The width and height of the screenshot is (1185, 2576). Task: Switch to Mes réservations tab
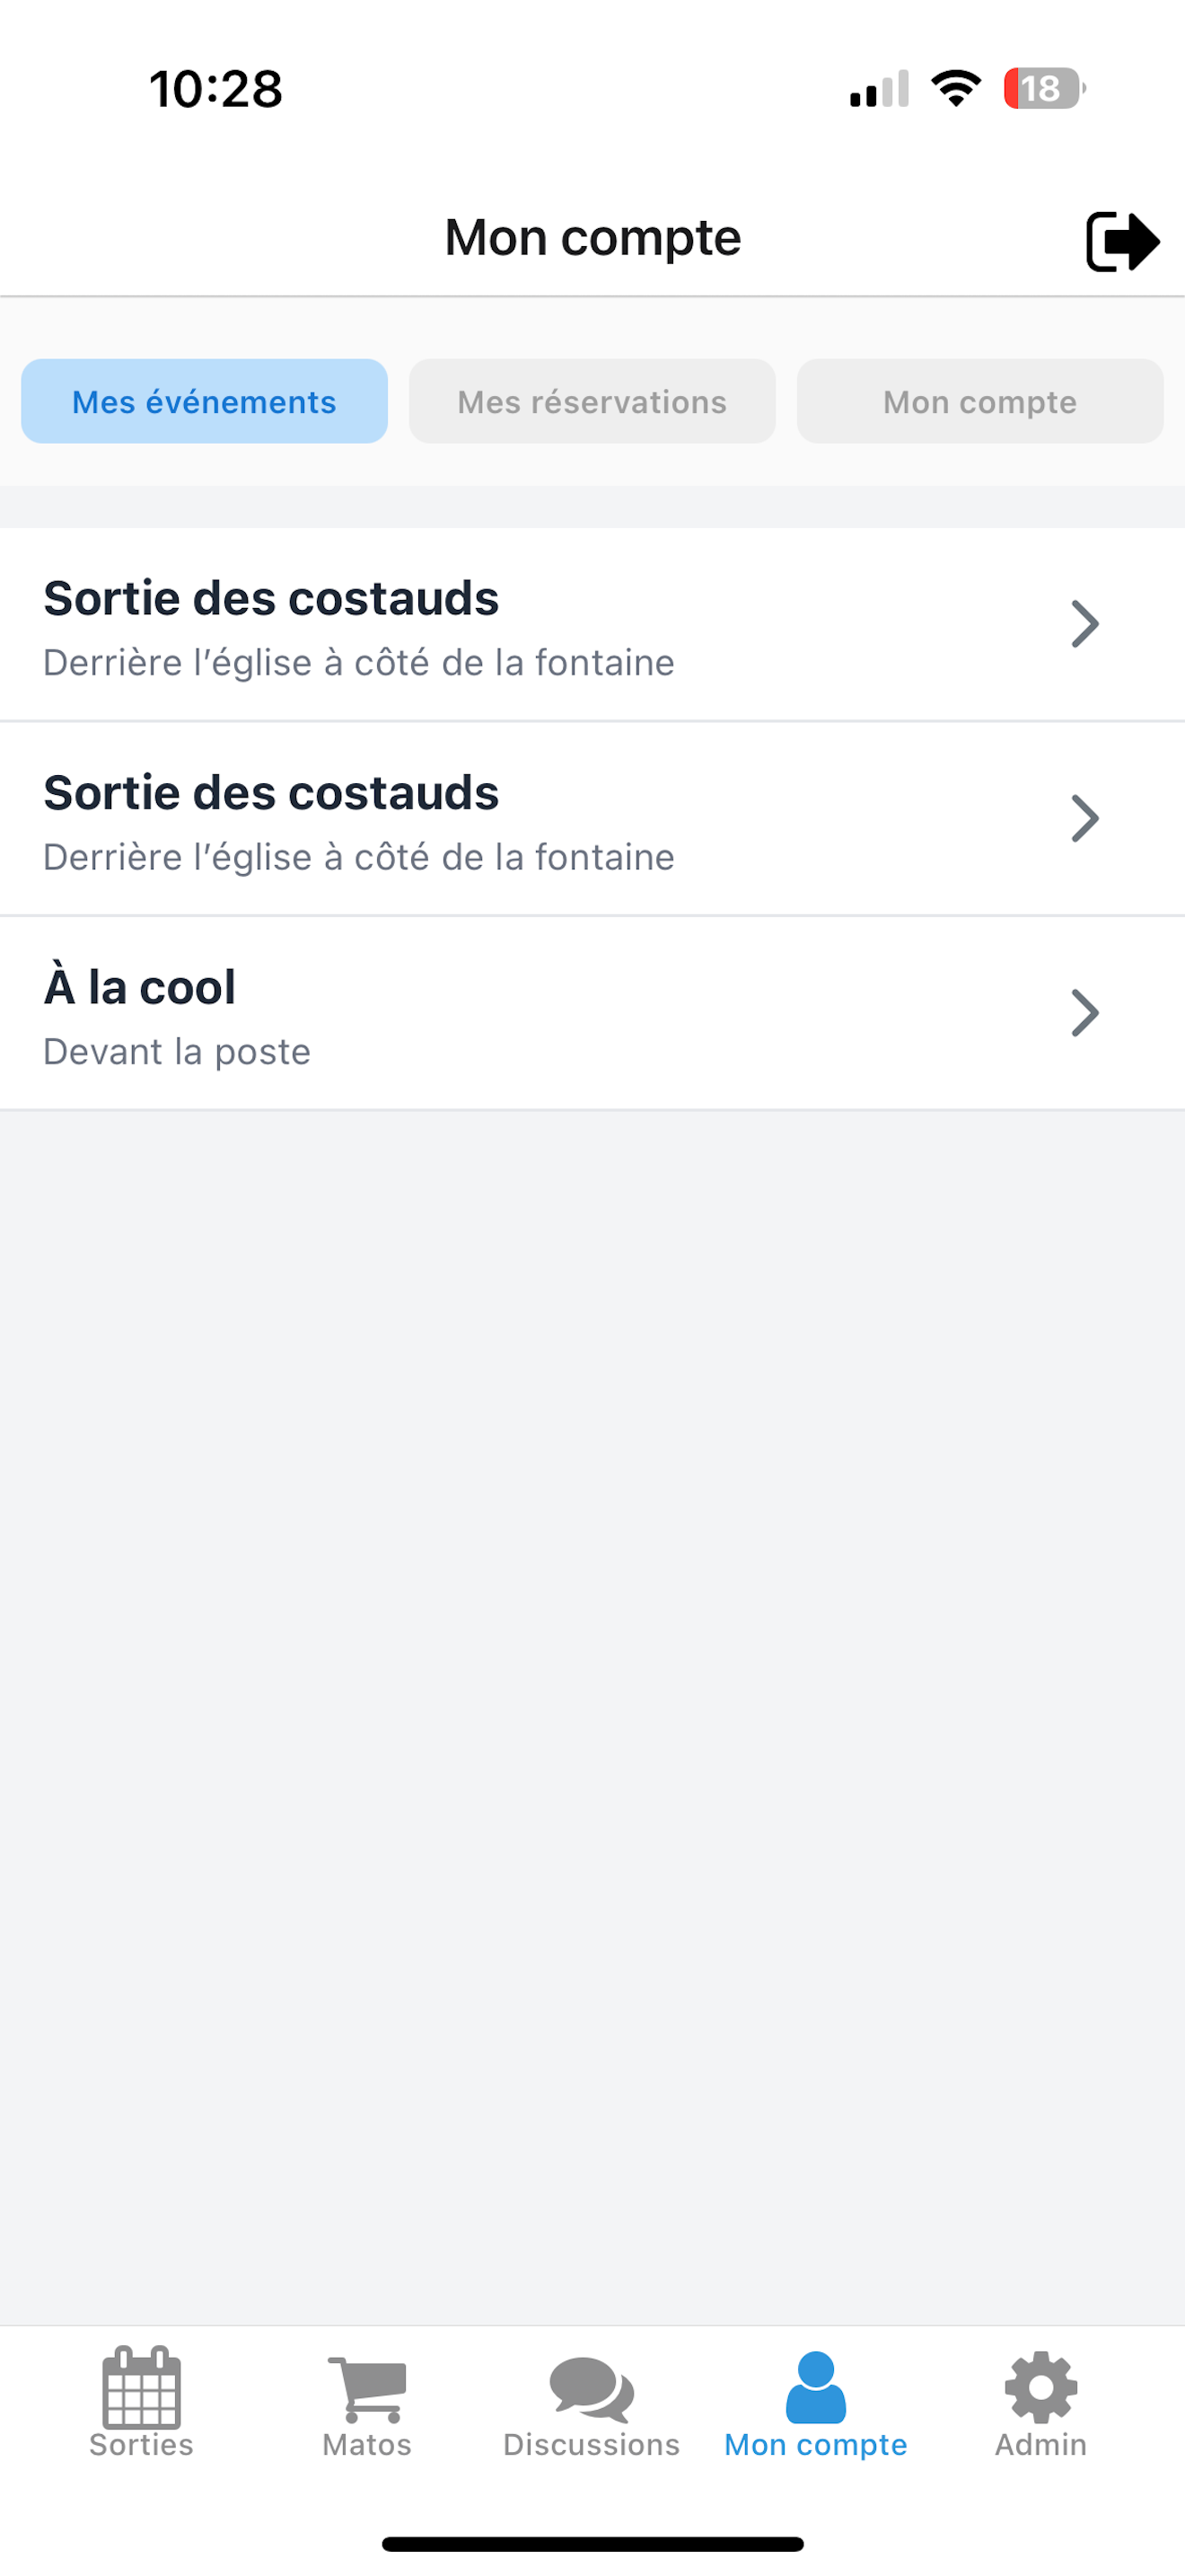pyautogui.click(x=592, y=401)
